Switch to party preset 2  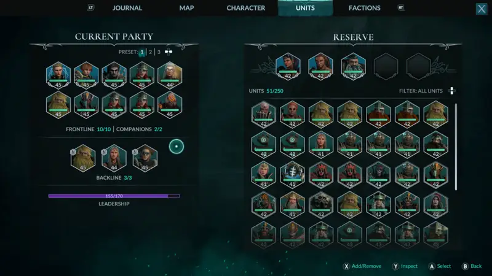pos(150,52)
